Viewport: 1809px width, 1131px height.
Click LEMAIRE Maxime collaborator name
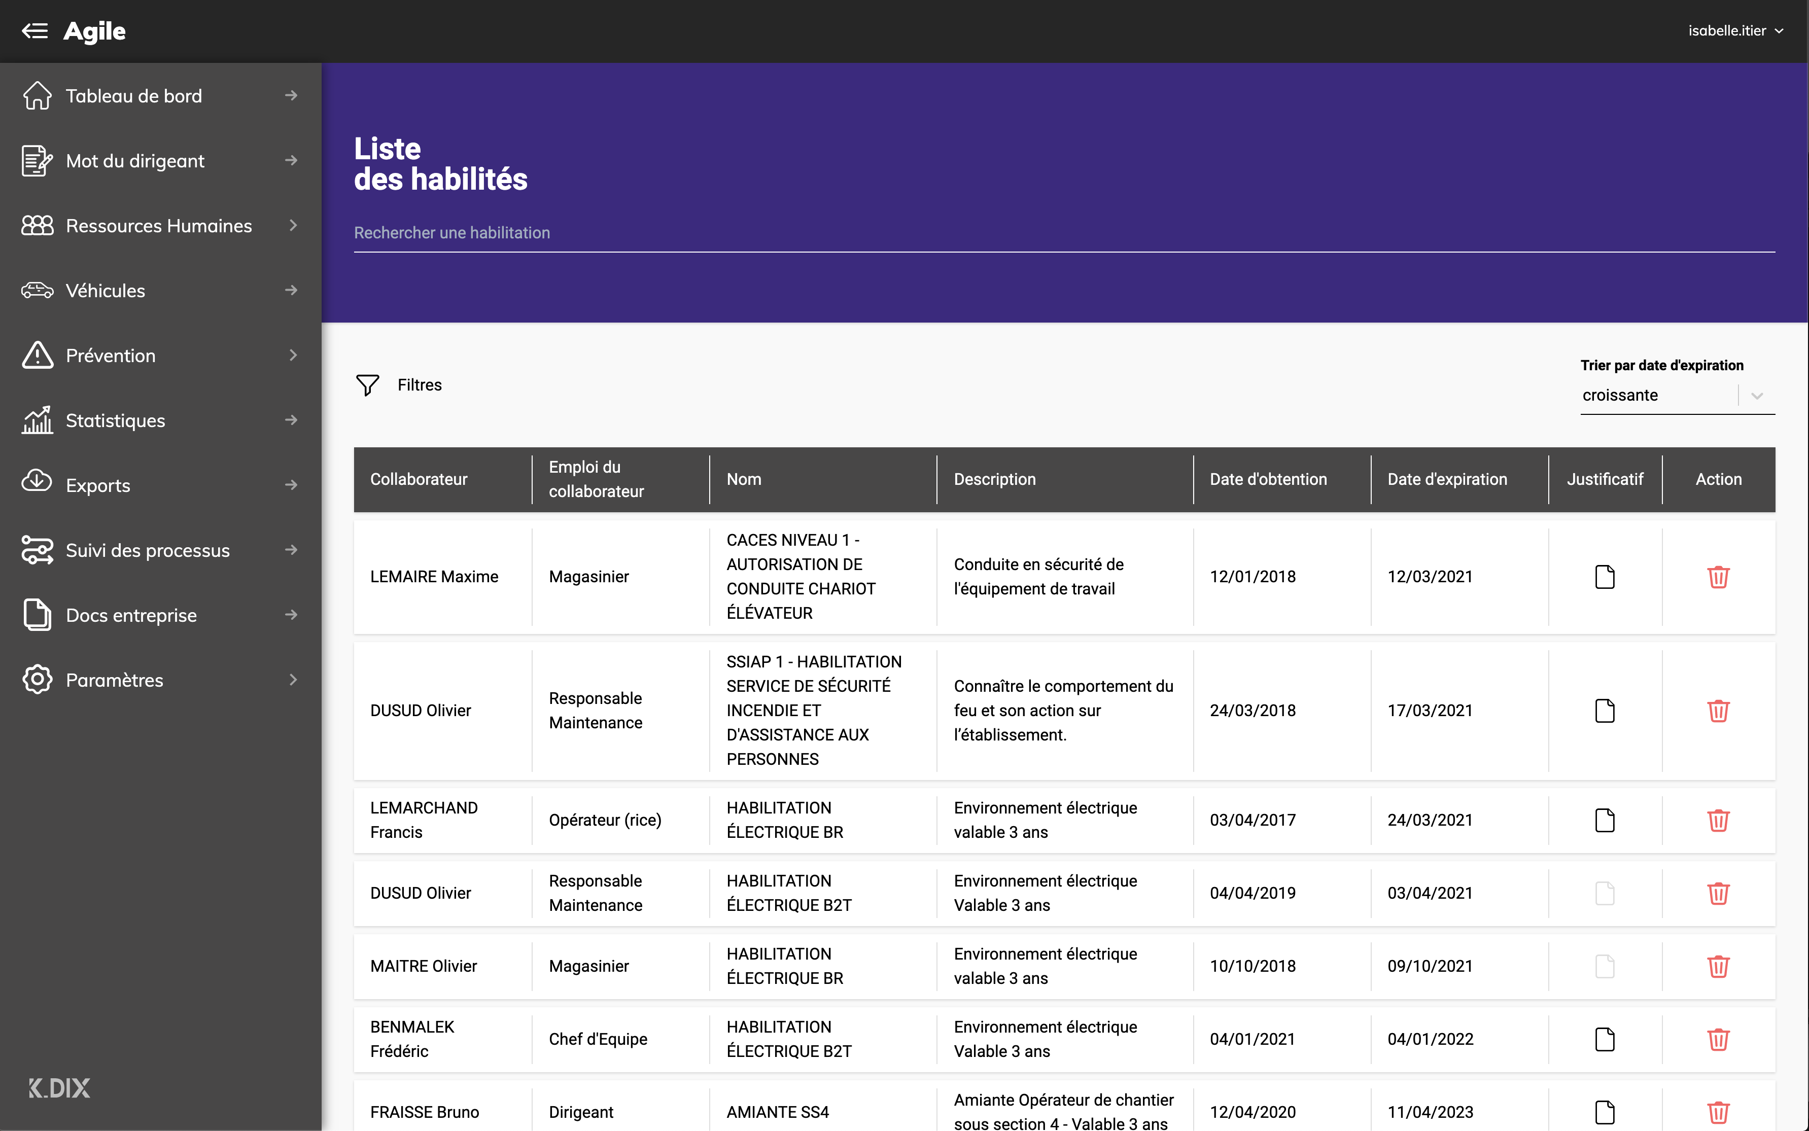pos(434,577)
